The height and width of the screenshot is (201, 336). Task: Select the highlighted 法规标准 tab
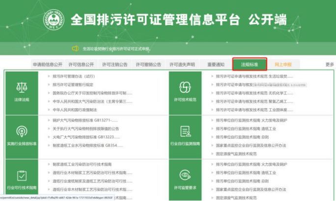pos(249,64)
